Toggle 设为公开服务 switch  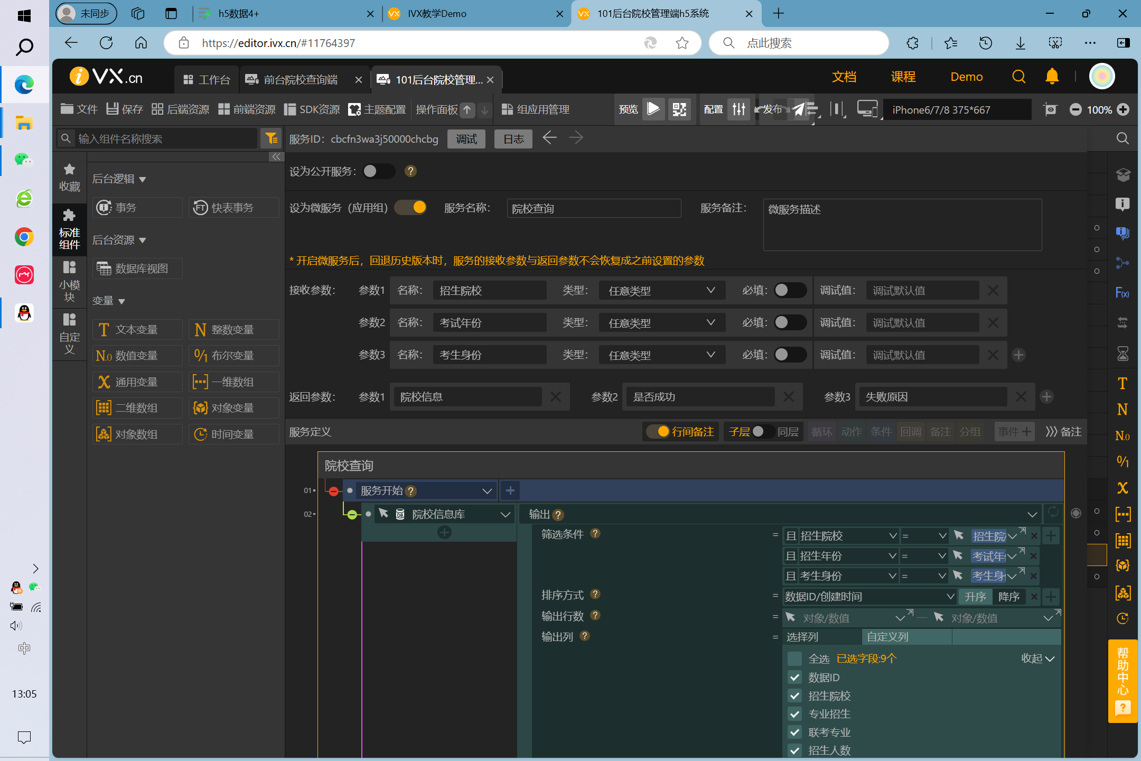point(379,171)
